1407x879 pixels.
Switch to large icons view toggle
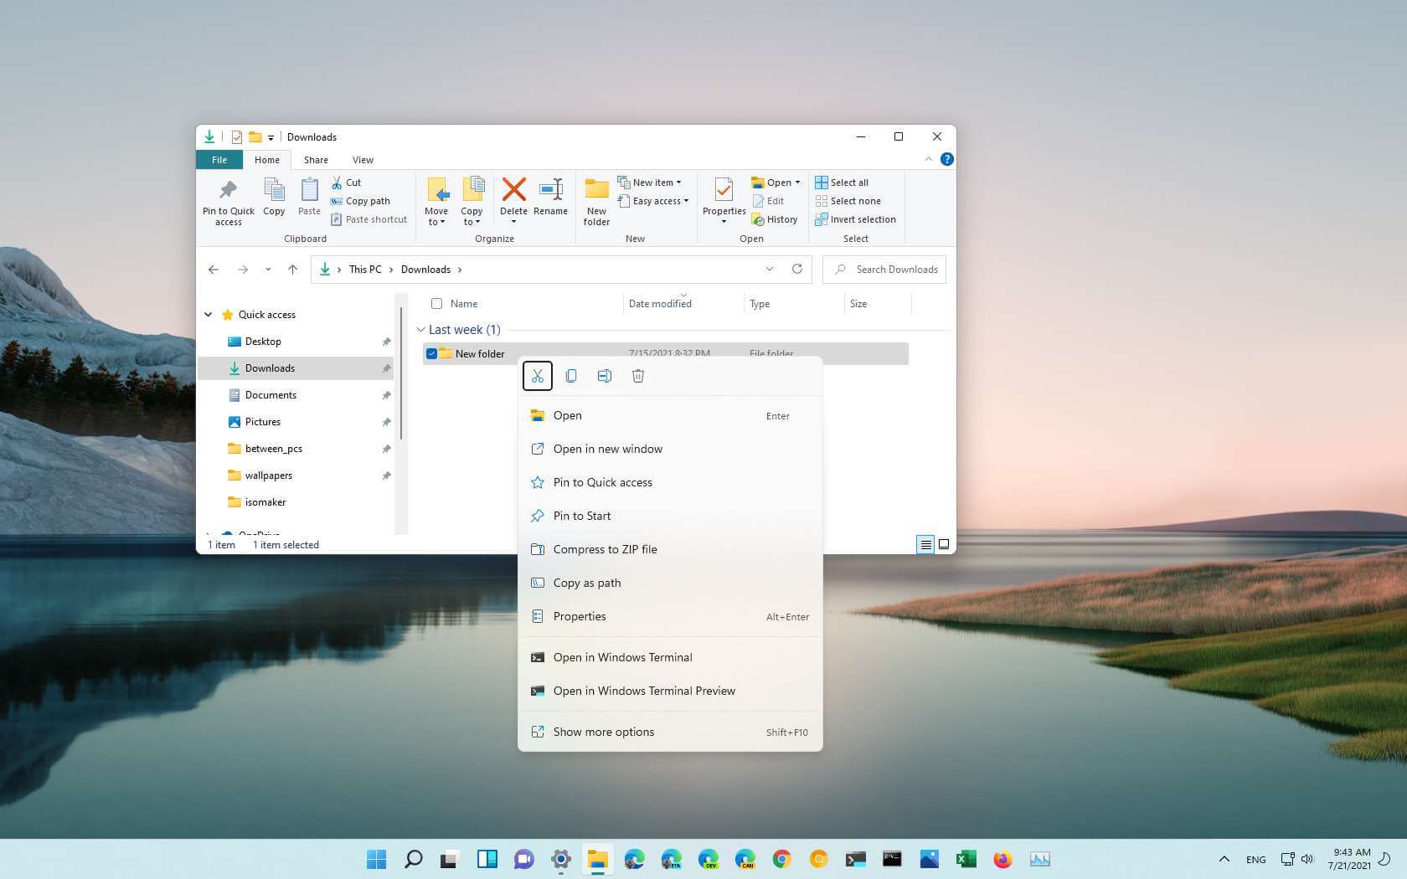tap(944, 544)
